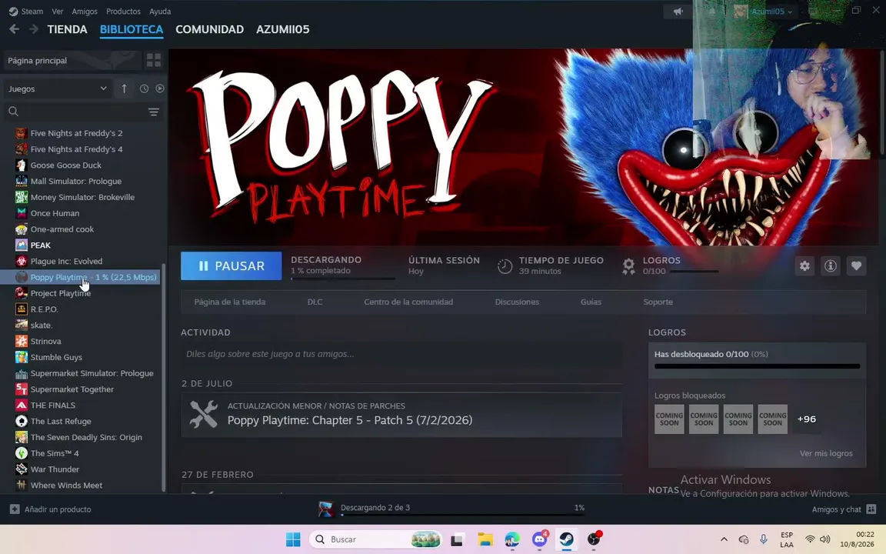The image size is (886, 554).
Task: Select the BIBLIOTECA tab
Action: click(132, 29)
